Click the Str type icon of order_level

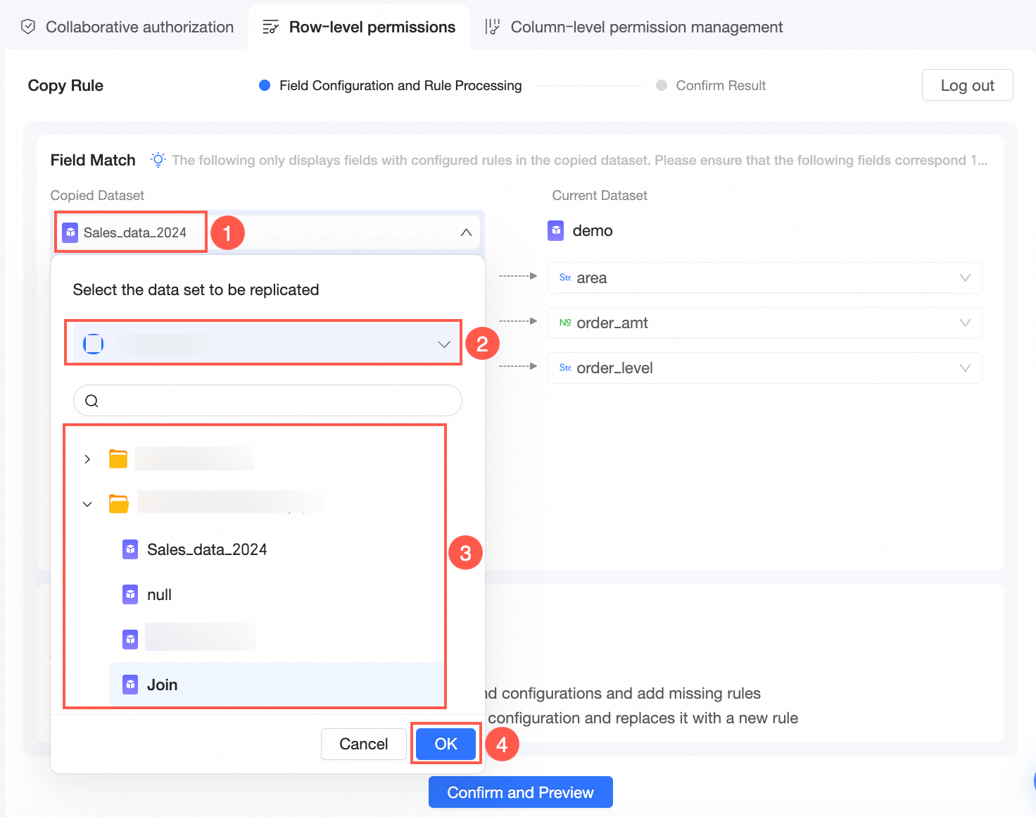pos(565,368)
